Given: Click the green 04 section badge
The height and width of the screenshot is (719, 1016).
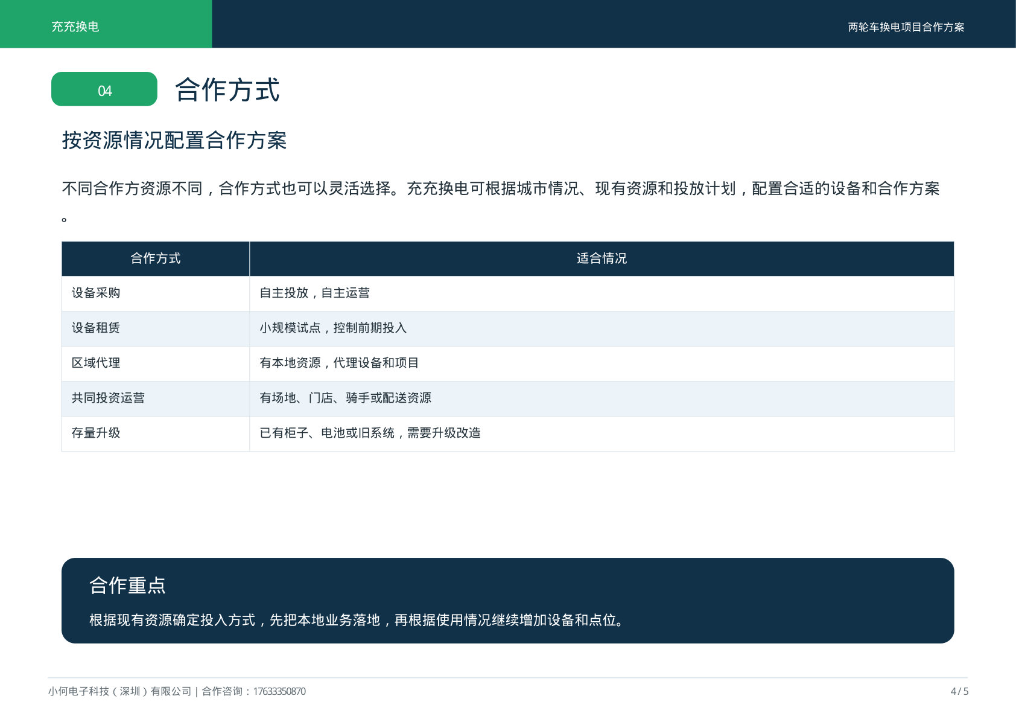Looking at the screenshot, I should [104, 89].
